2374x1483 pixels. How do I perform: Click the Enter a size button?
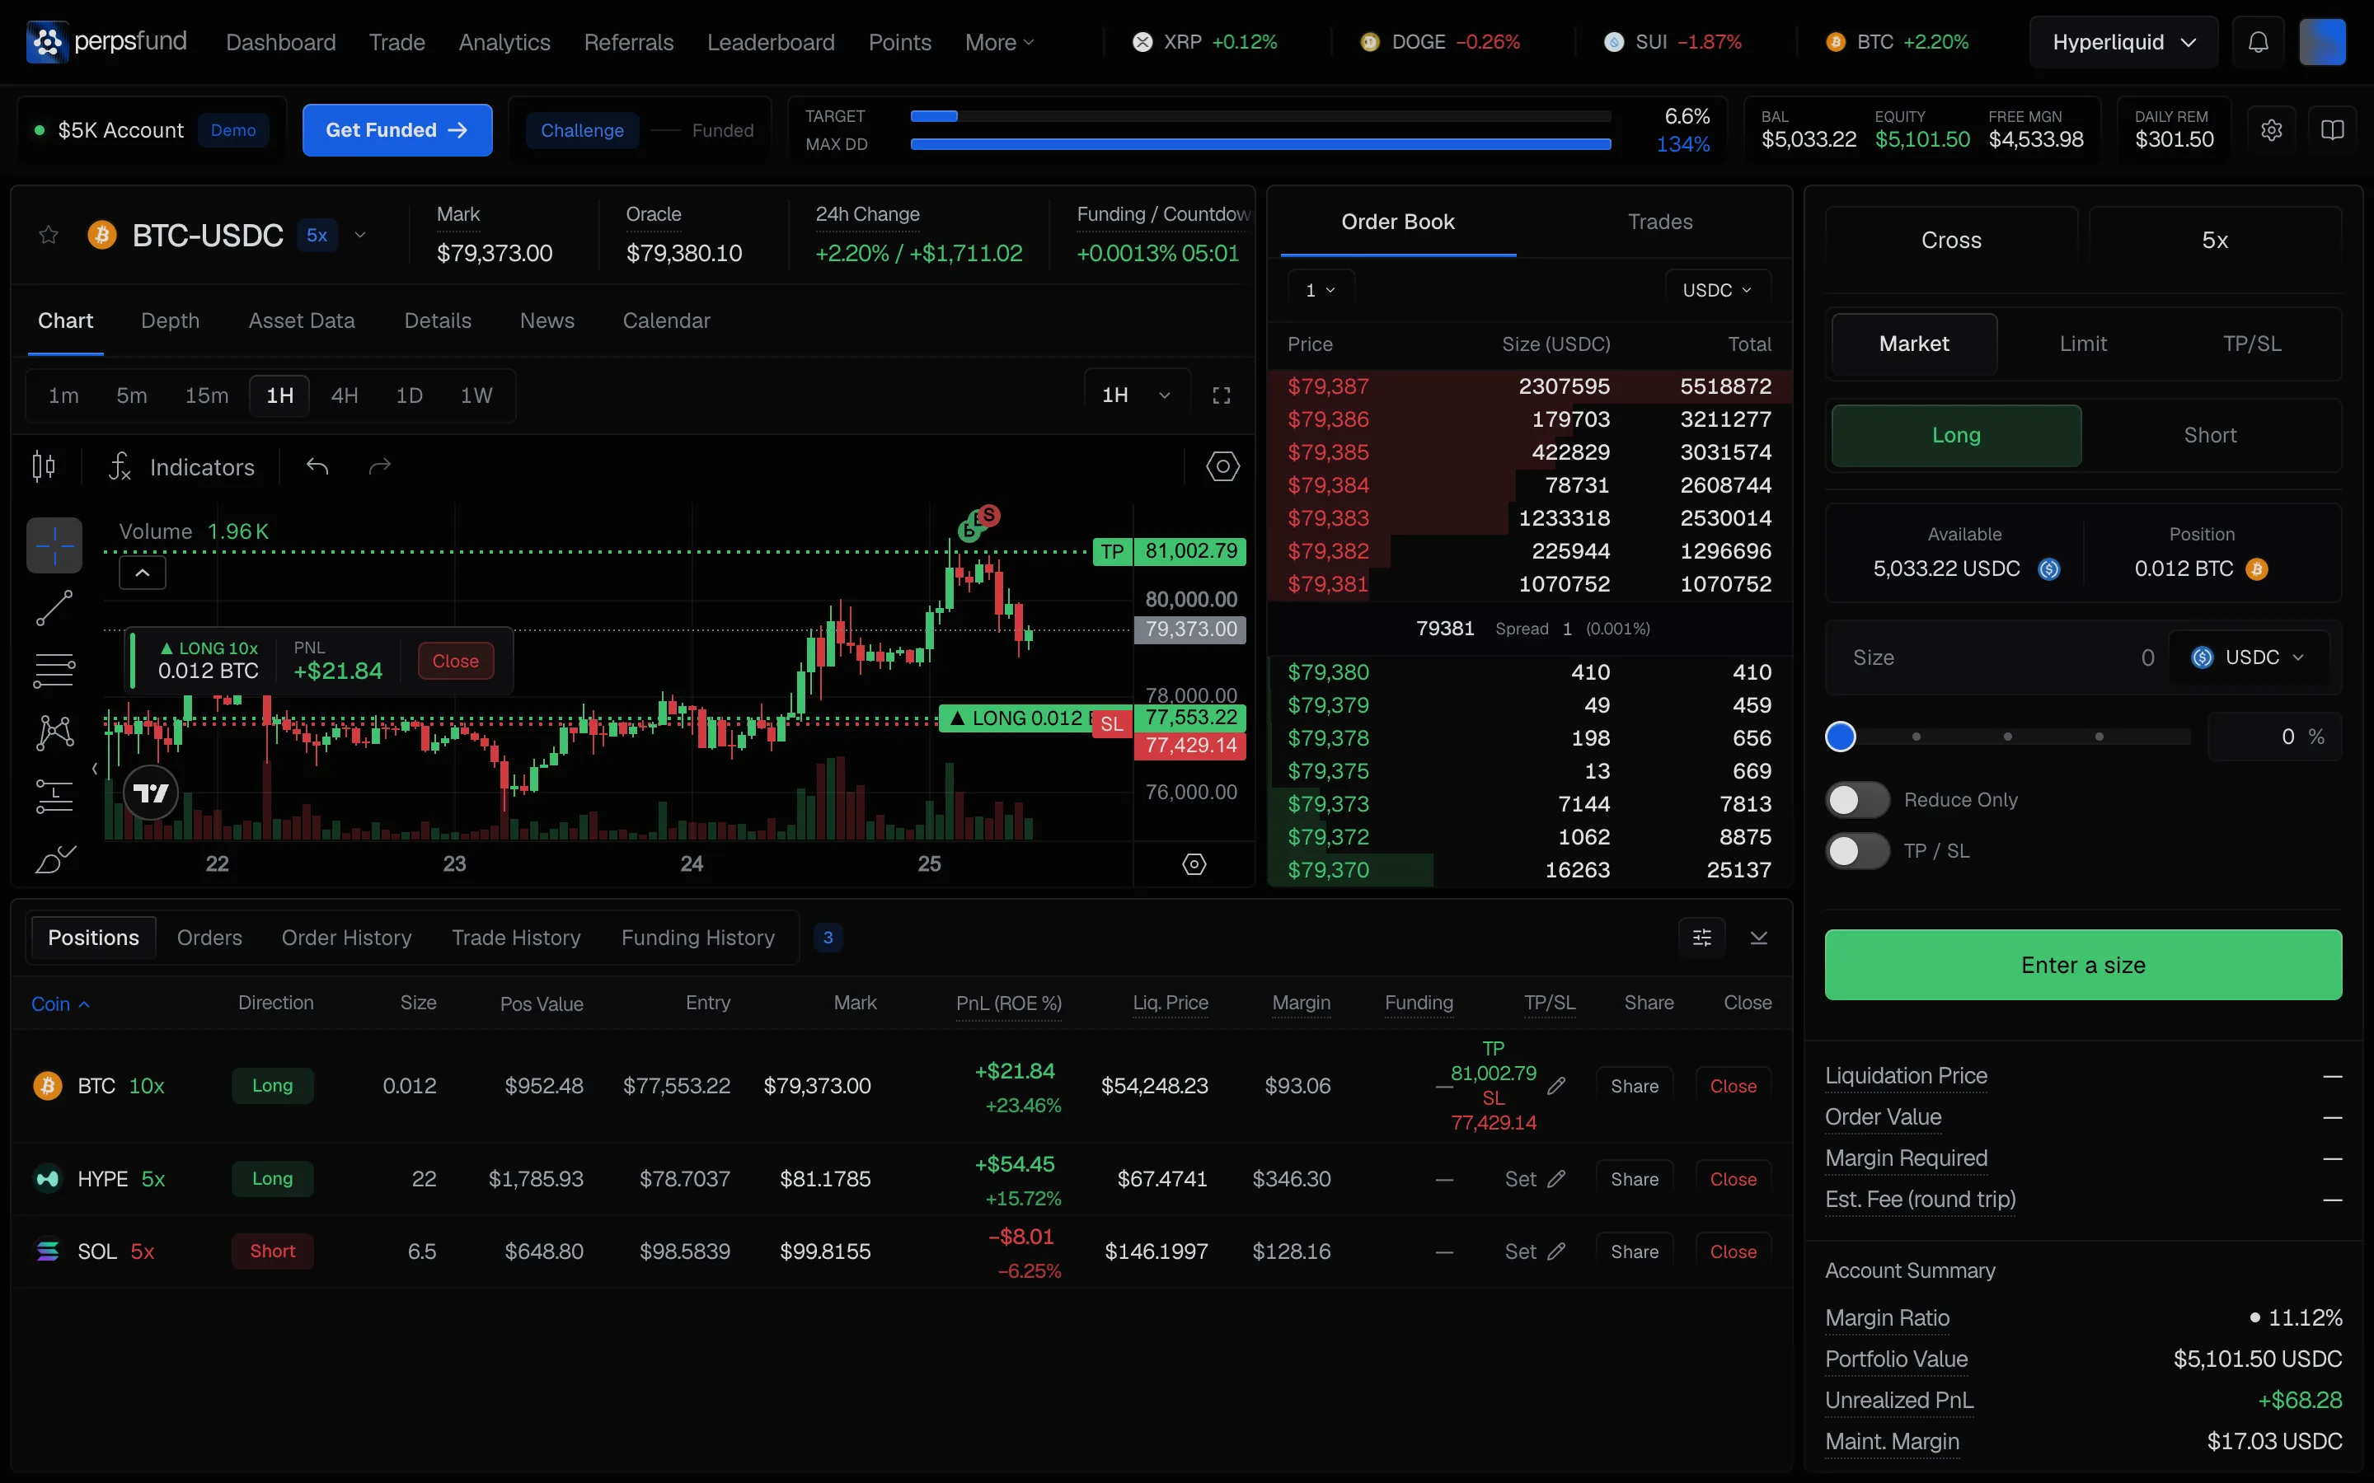[x=2083, y=965]
